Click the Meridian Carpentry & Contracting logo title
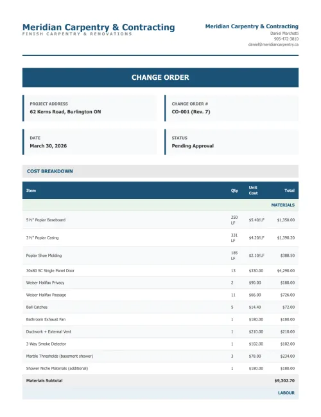The image size is (321, 417). [98, 27]
